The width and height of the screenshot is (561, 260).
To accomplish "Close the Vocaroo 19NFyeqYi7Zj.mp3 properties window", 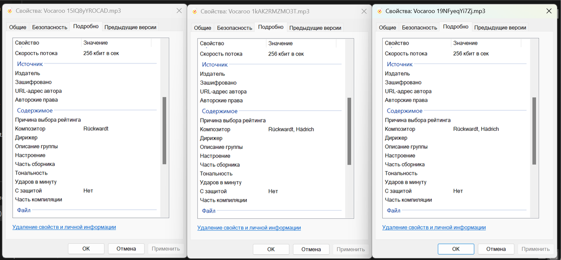I will [549, 11].
